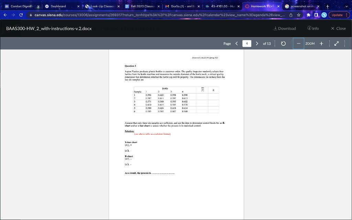Go to the next document page
The height and width of the screenshot is (220, 352).
point(257,44)
